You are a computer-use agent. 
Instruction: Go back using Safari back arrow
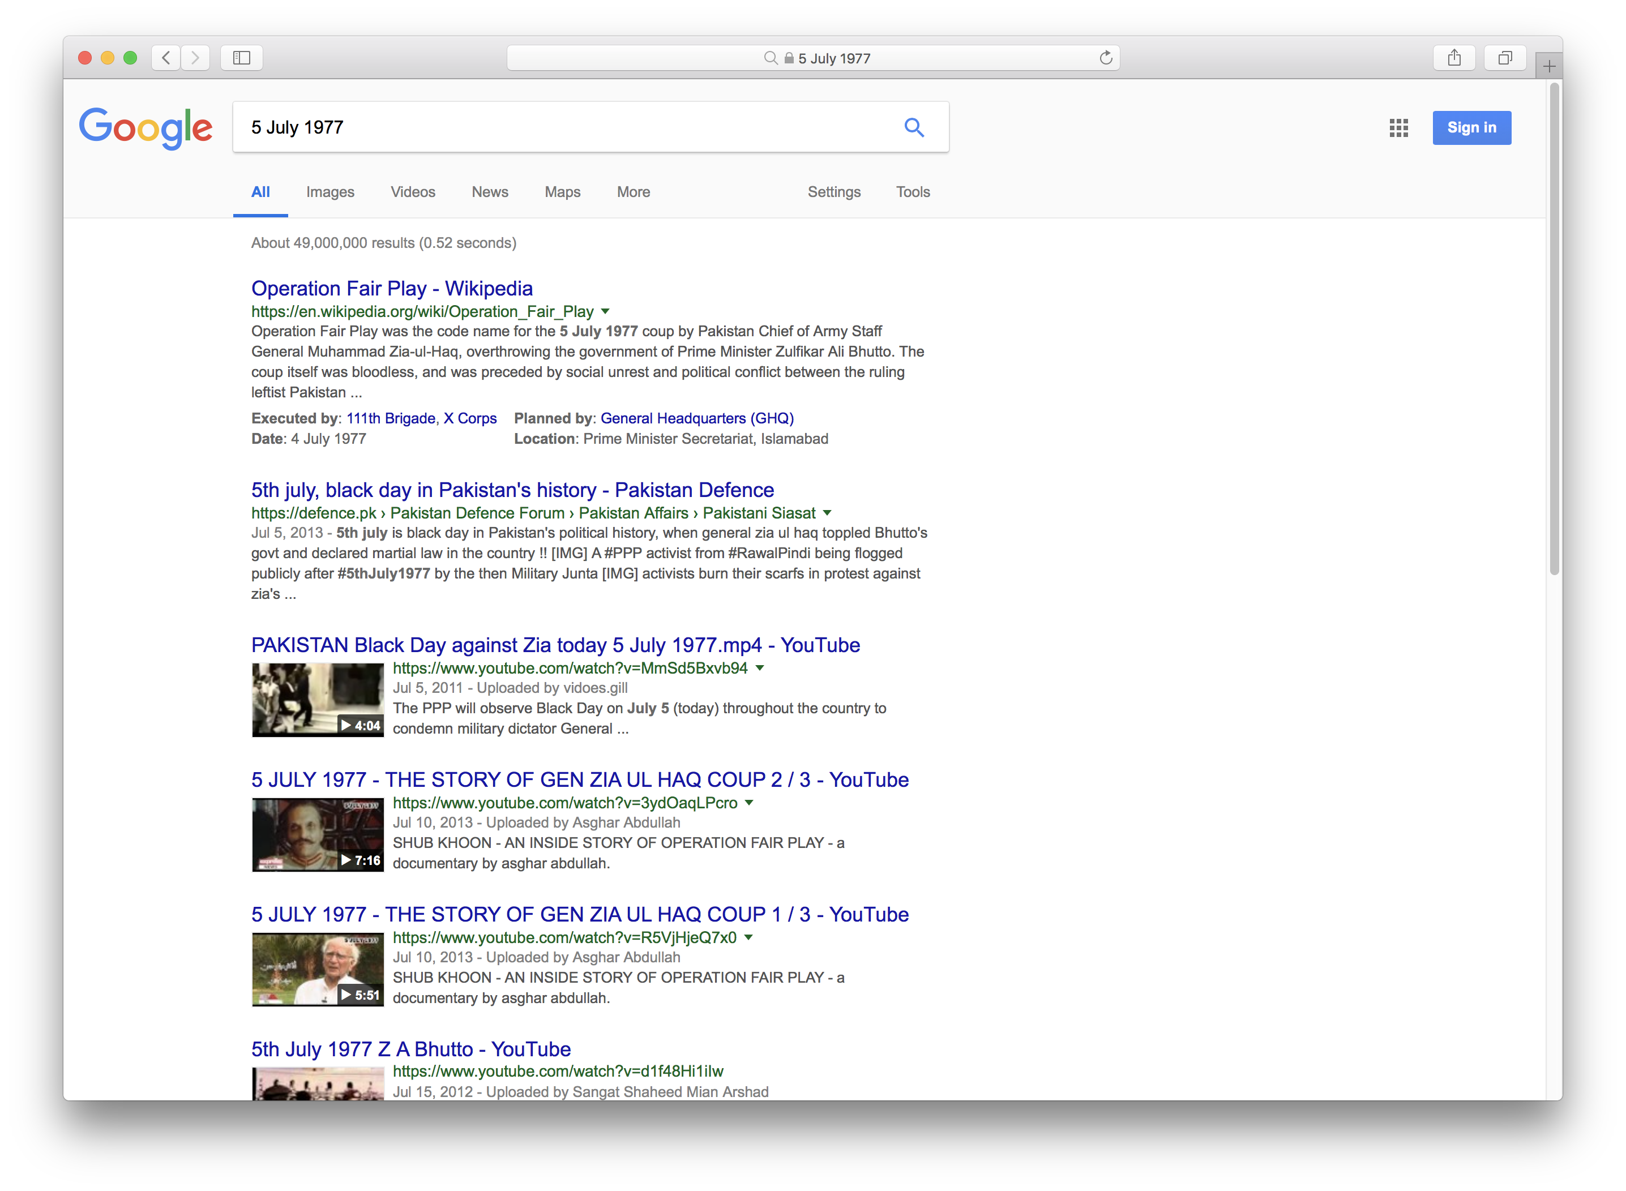tap(166, 58)
